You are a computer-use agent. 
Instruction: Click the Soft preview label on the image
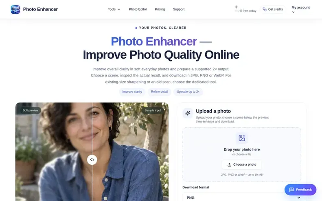[x=31, y=110]
